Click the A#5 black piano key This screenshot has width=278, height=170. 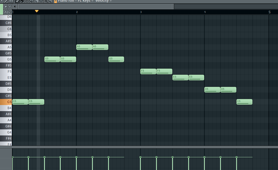[x=6, y=41]
